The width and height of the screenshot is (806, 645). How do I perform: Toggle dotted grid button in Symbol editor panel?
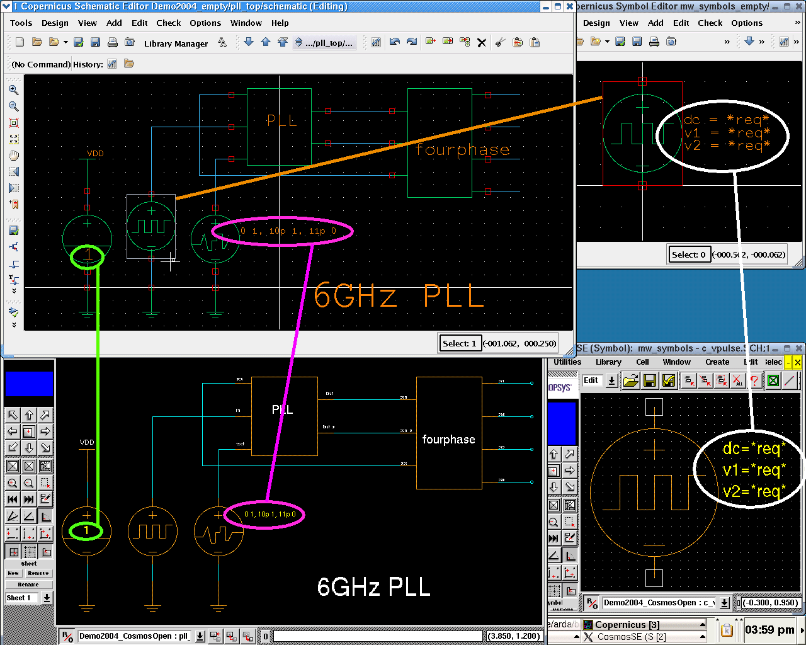[554, 590]
